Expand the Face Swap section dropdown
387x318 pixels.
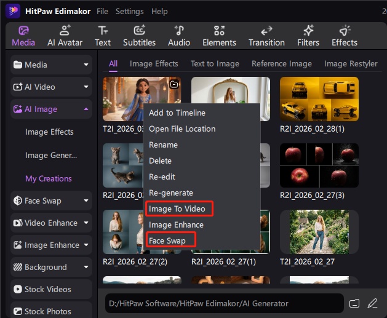click(86, 201)
